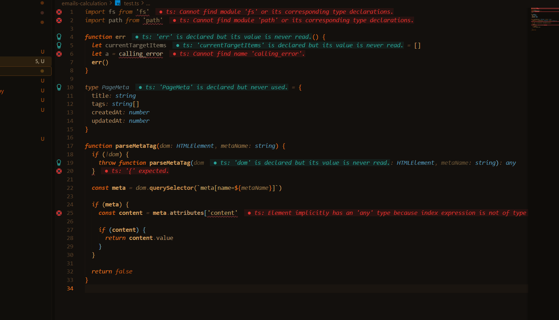Click the error icon beside line 2
The height and width of the screenshot is (320, 559).
click(x=59, y=20)
